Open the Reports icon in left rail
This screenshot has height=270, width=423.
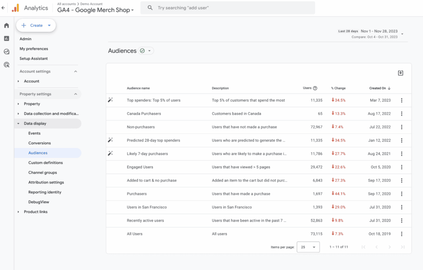pos(7,38)
